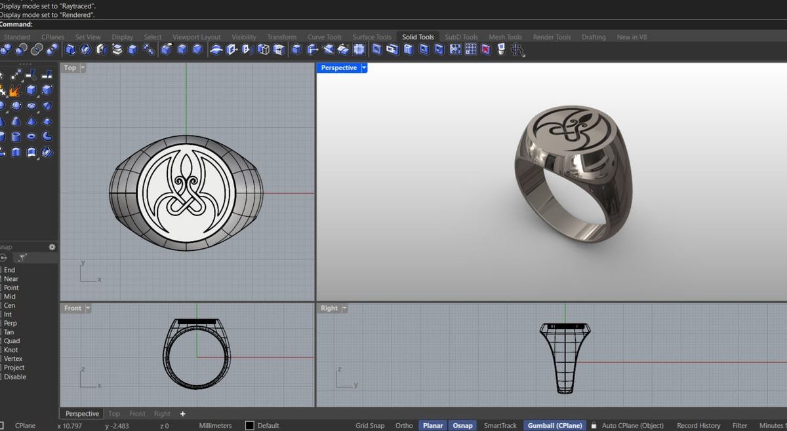This screenshot has height=431, width=787.
Task: Click the Offset Surface stacked-layers icon
Action: click(x=117, y=50)
